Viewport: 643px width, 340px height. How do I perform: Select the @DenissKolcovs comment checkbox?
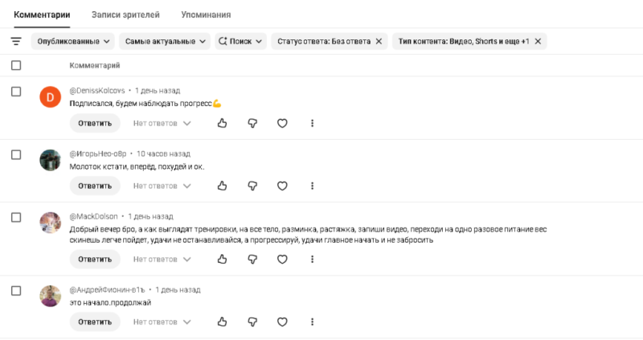click(x=16, y=92)
